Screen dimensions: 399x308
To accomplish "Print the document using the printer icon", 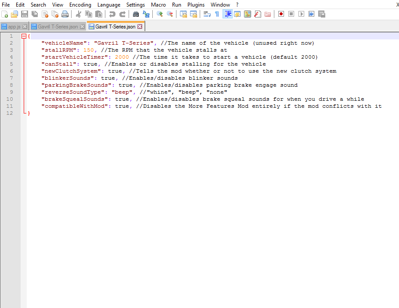I will coord(65,14).
